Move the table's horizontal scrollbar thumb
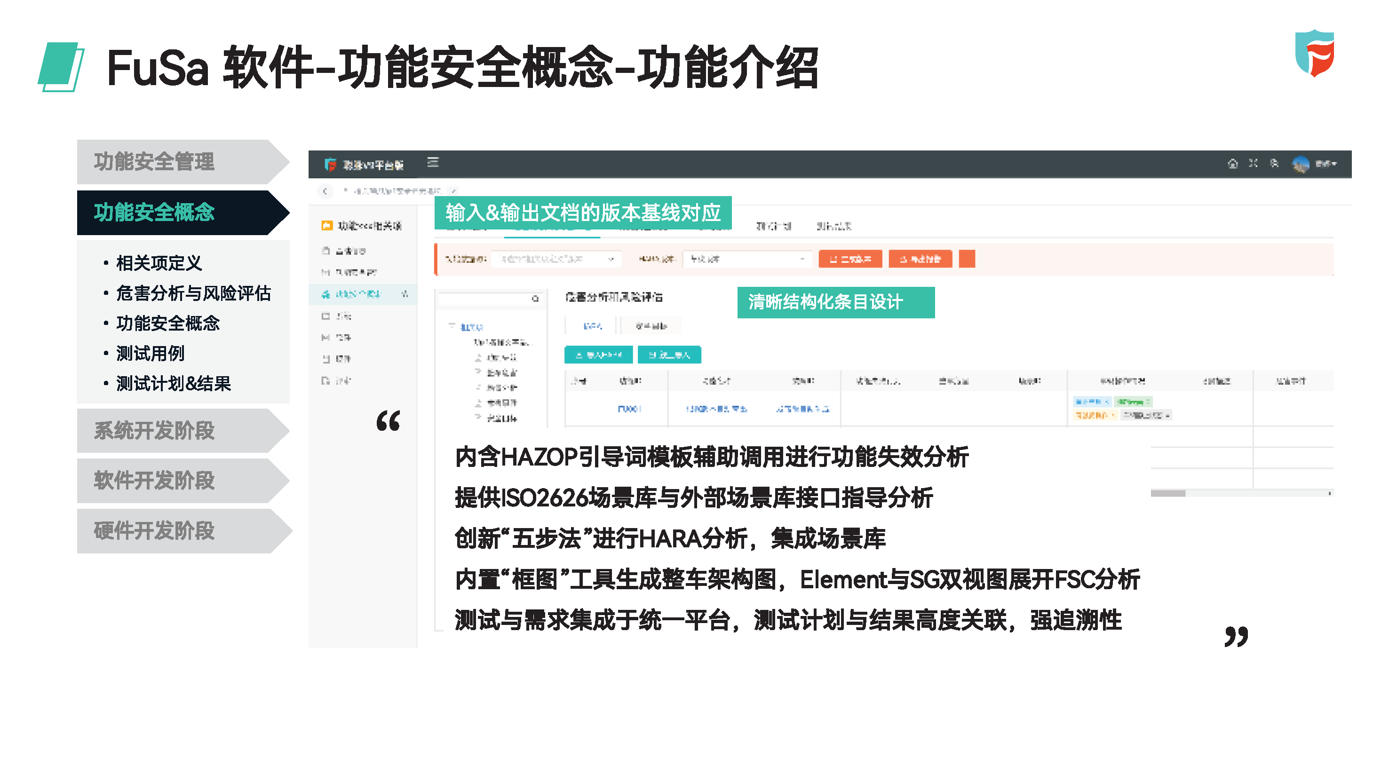The height and width of the screenshot is (774, 1381). [x=1167, y=493]
